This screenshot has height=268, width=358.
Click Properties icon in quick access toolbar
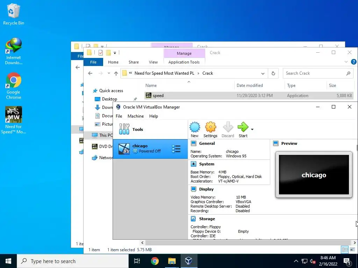pyautogui.click(x=100, y=53)
